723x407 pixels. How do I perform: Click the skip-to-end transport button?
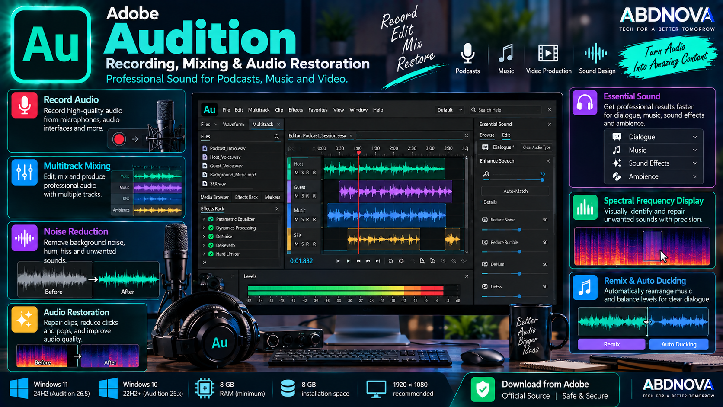pyautogui.click(x=378, y=261)
